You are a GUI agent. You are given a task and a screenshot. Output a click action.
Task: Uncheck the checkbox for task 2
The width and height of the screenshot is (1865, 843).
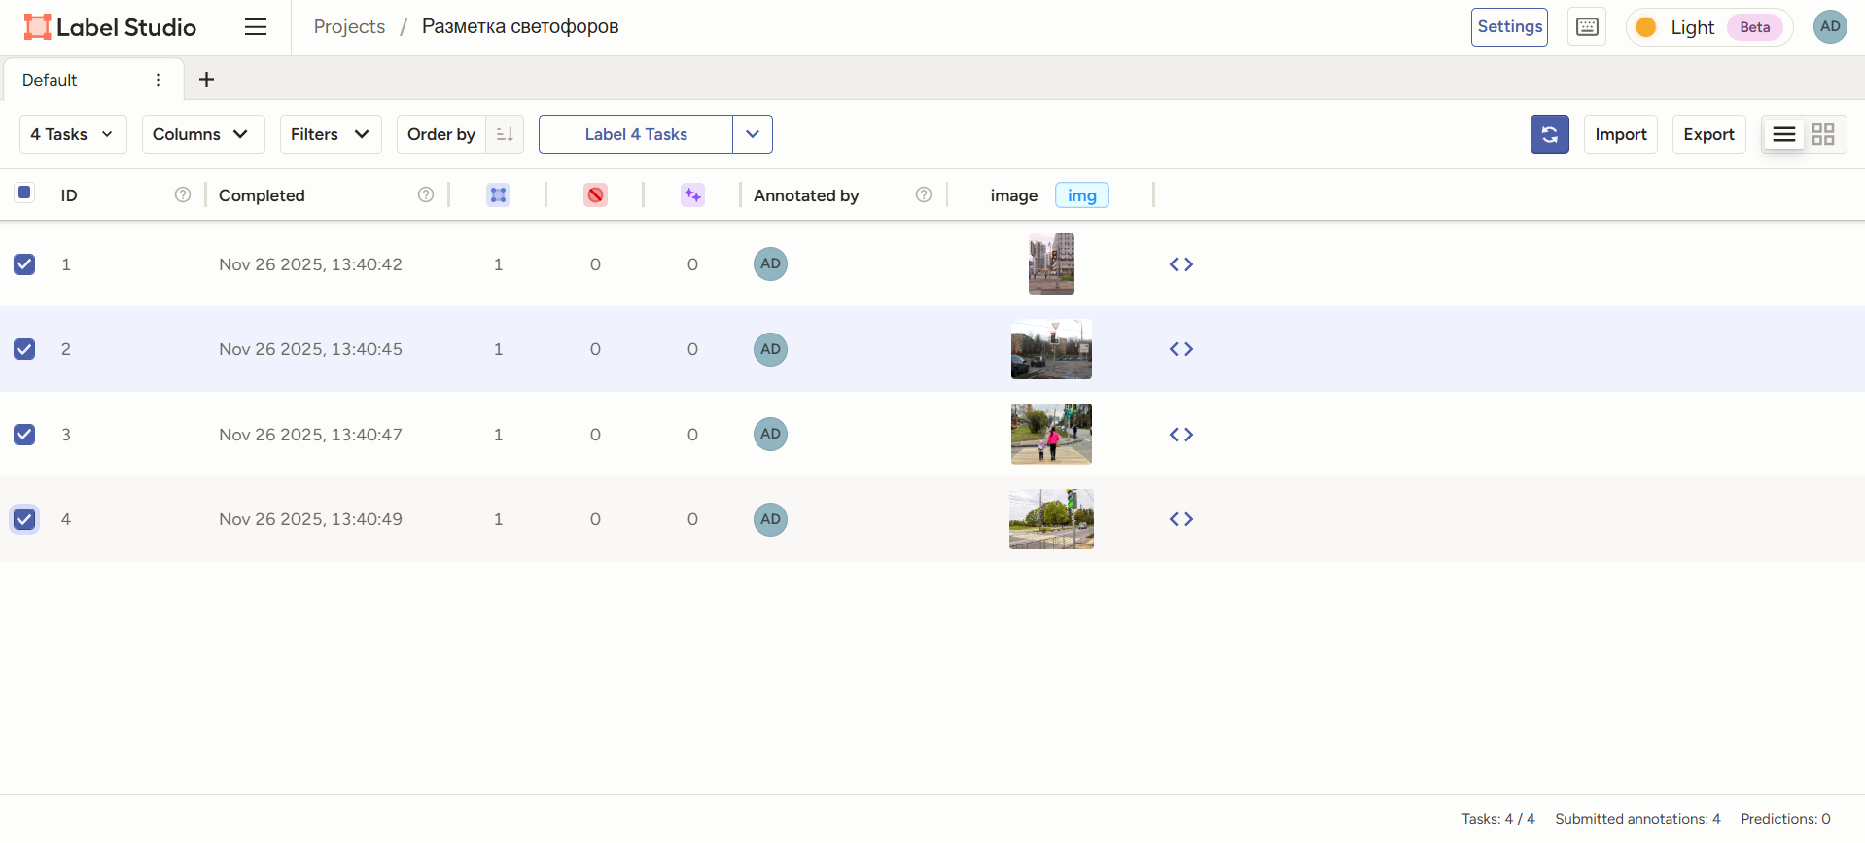(x=24, y=349)
